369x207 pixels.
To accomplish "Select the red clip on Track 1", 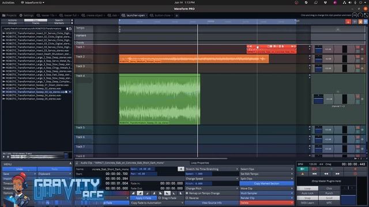I will (x=272, y=49).
